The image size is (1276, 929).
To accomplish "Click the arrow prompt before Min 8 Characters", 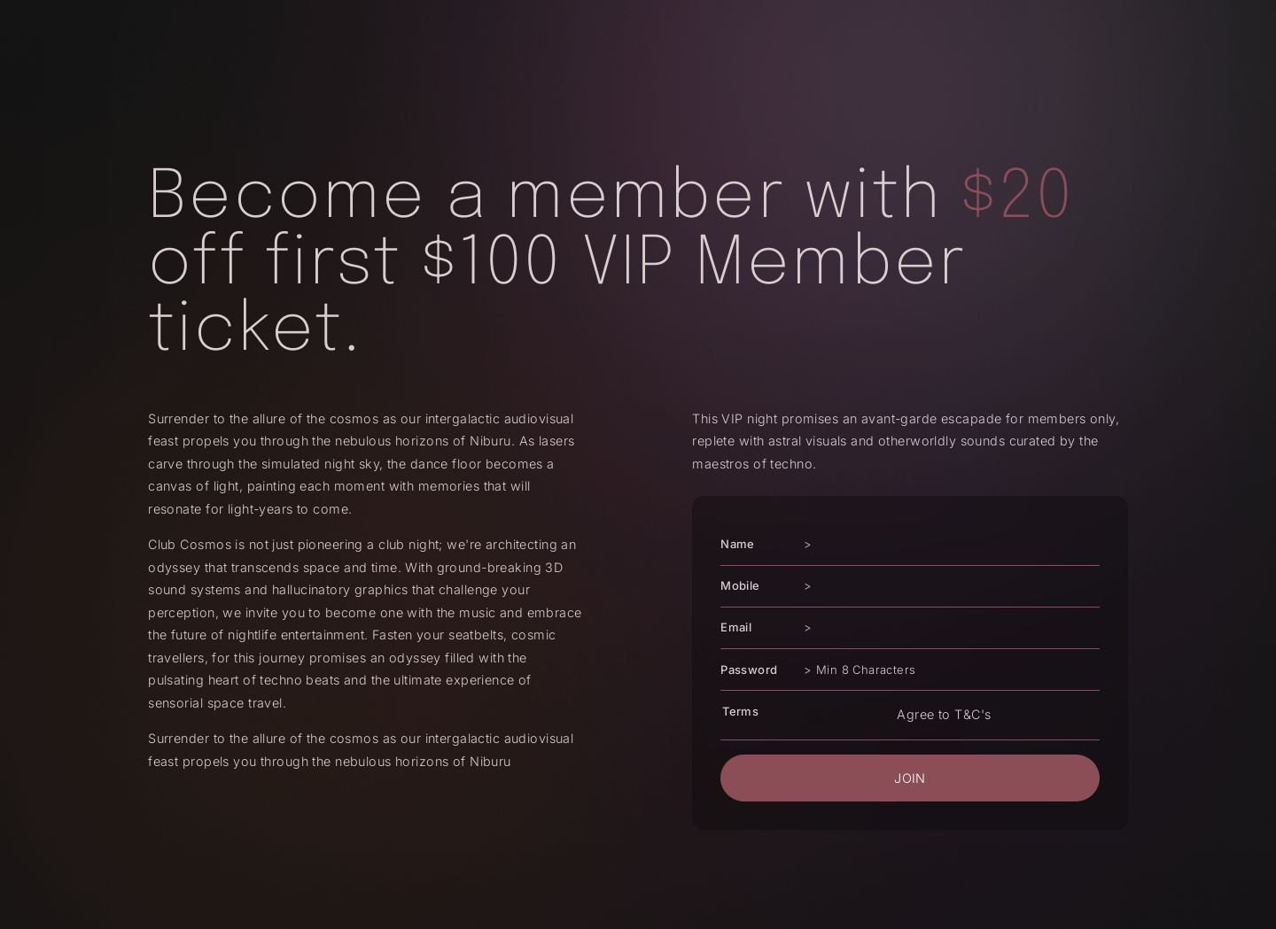I will 807,670.
